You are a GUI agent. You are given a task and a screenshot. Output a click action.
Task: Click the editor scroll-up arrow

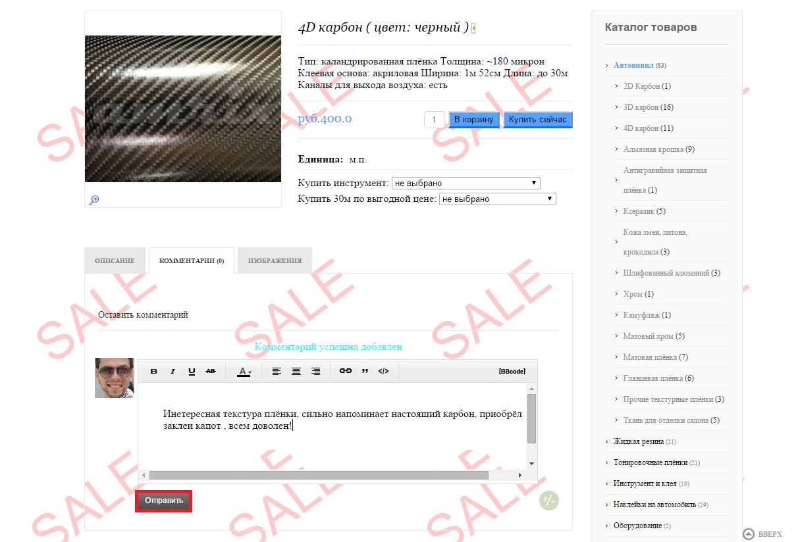(531, 389)
